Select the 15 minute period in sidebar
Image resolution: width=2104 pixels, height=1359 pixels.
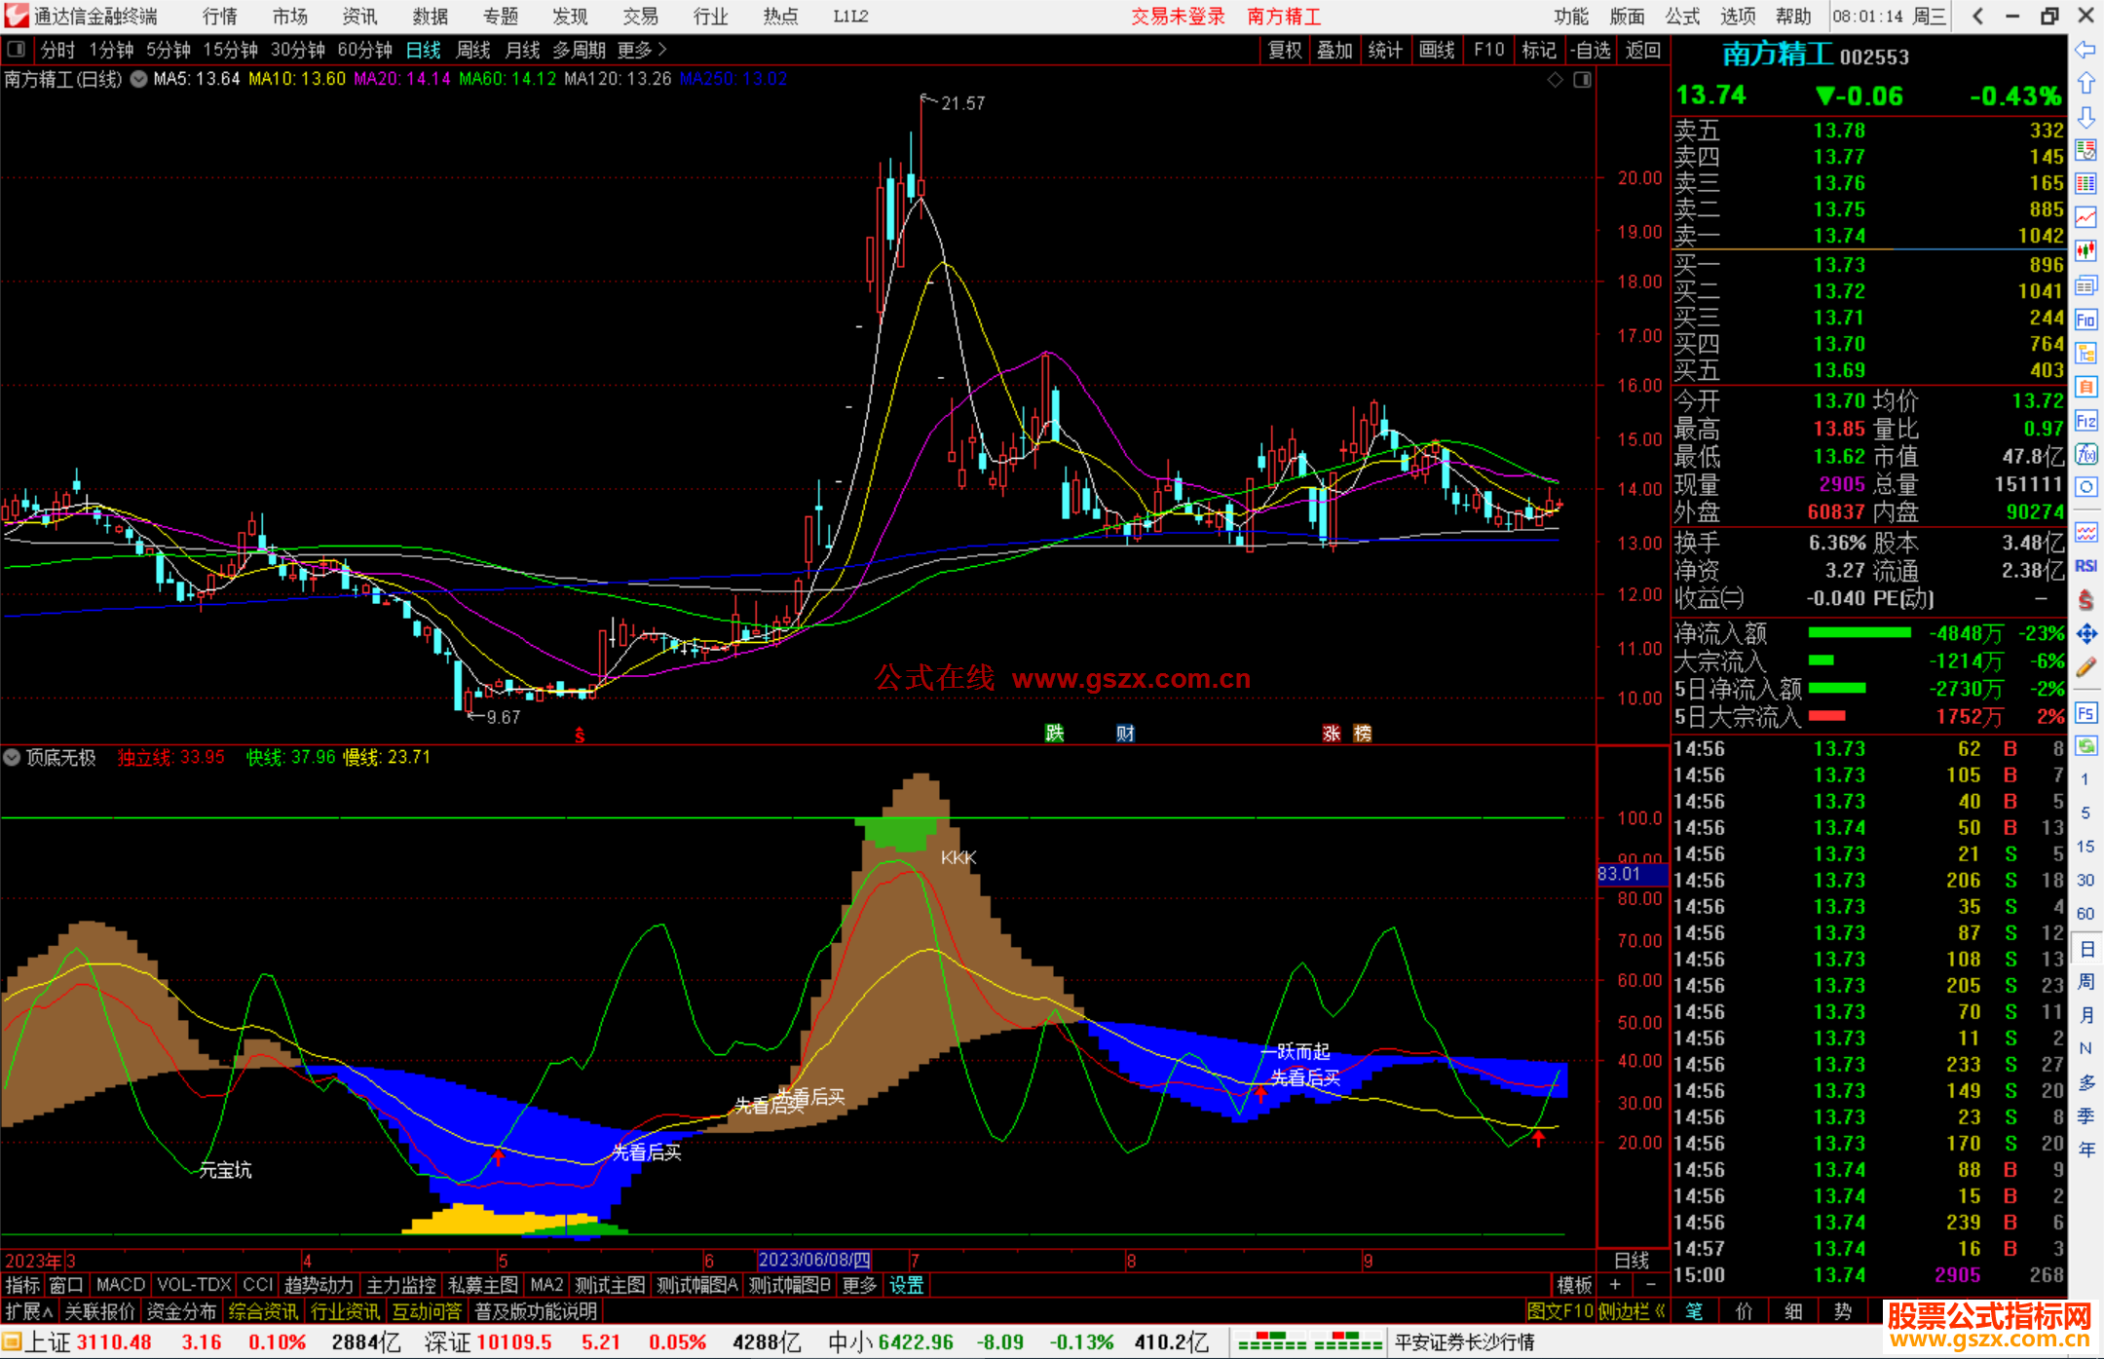pos(2085,847)
